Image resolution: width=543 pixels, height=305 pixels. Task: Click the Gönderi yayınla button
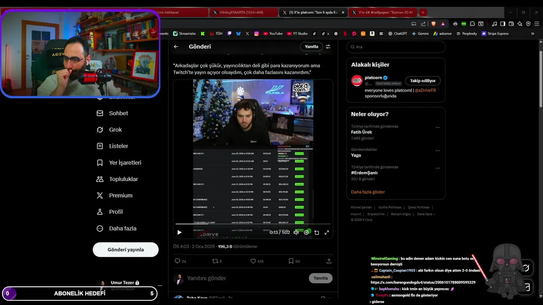[x=126, y=250]
